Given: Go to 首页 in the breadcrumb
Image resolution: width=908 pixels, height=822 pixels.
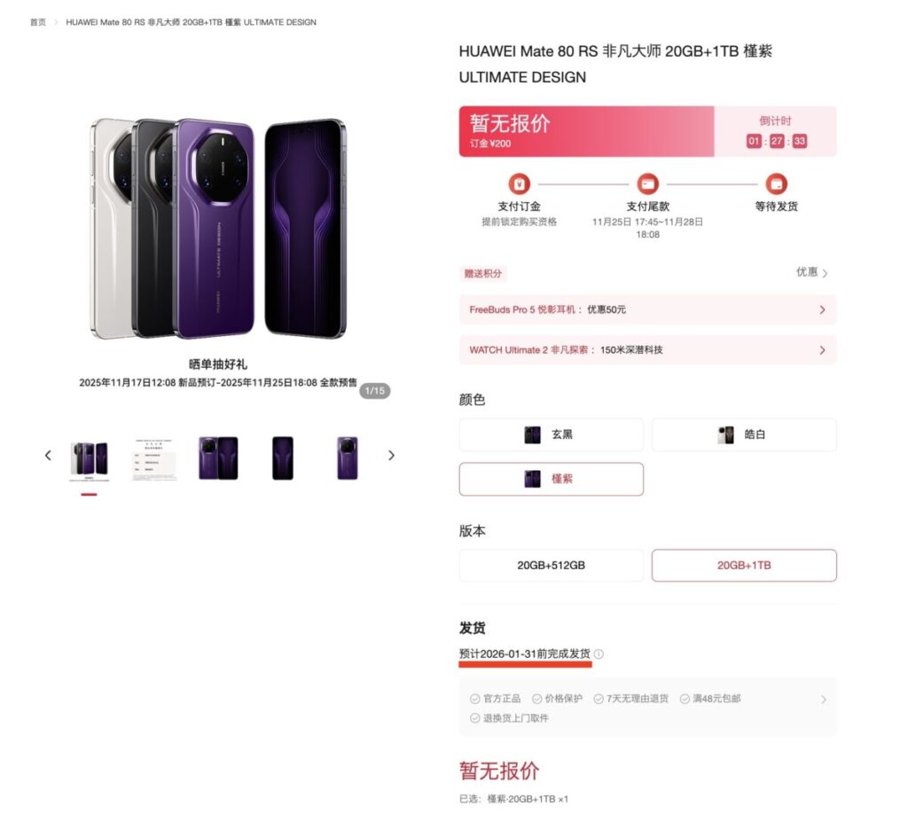Looking at the screenshot, I should tap(37, 22).
